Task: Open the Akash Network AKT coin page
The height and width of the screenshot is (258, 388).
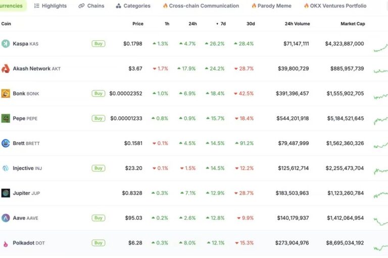Action: (36, 69)
